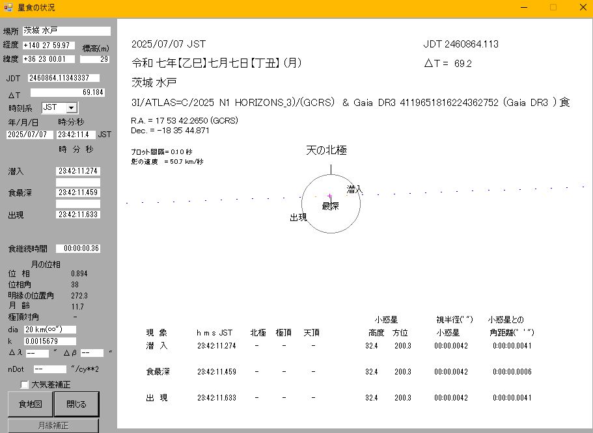
Task: Click the time 23:42:11.459 in the table
Action: coord(217,372)
